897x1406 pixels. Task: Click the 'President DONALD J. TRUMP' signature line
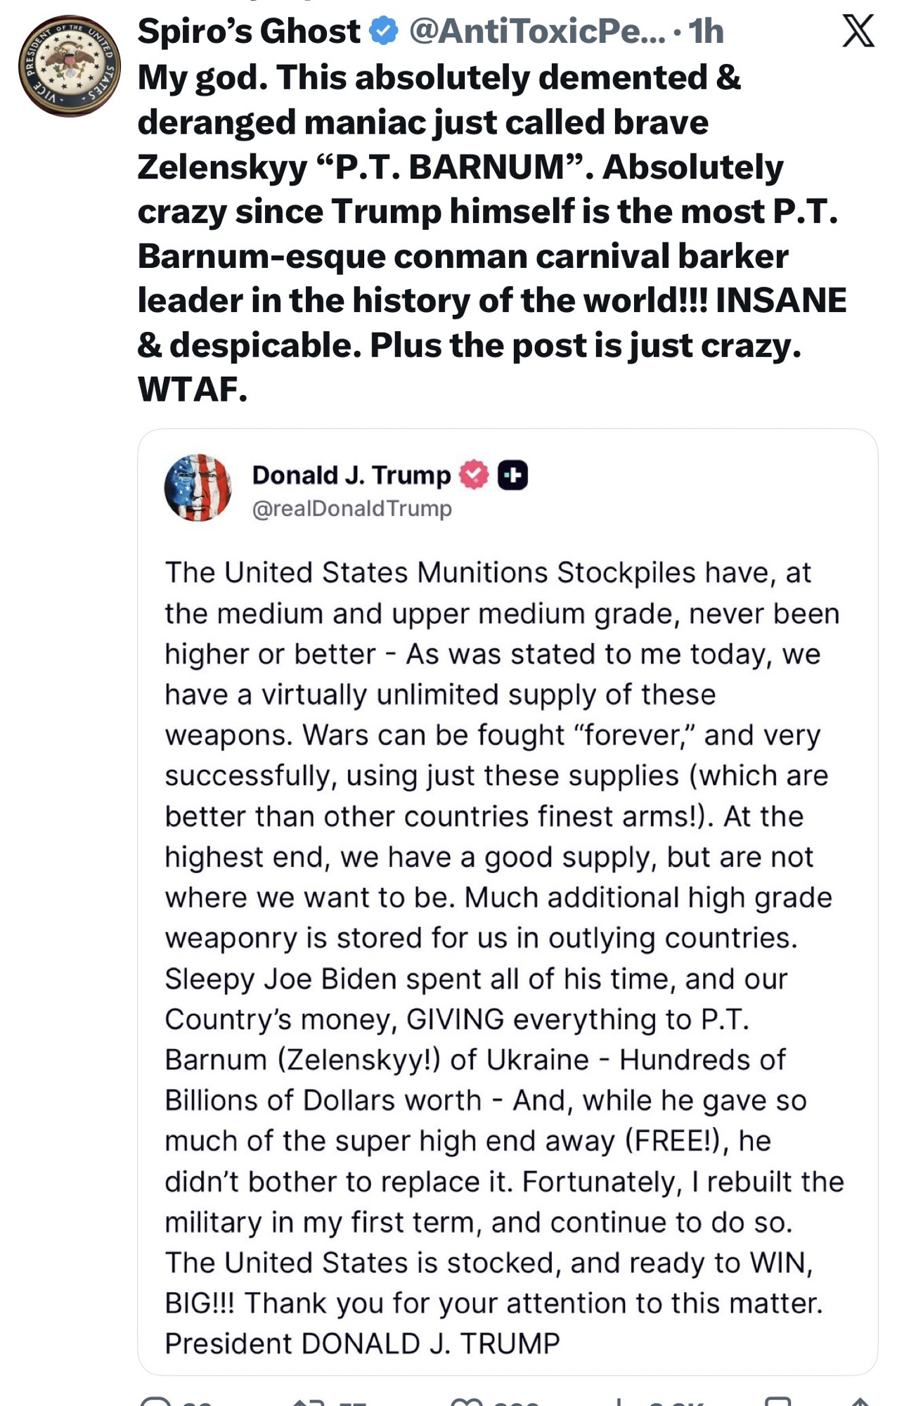362,1343
